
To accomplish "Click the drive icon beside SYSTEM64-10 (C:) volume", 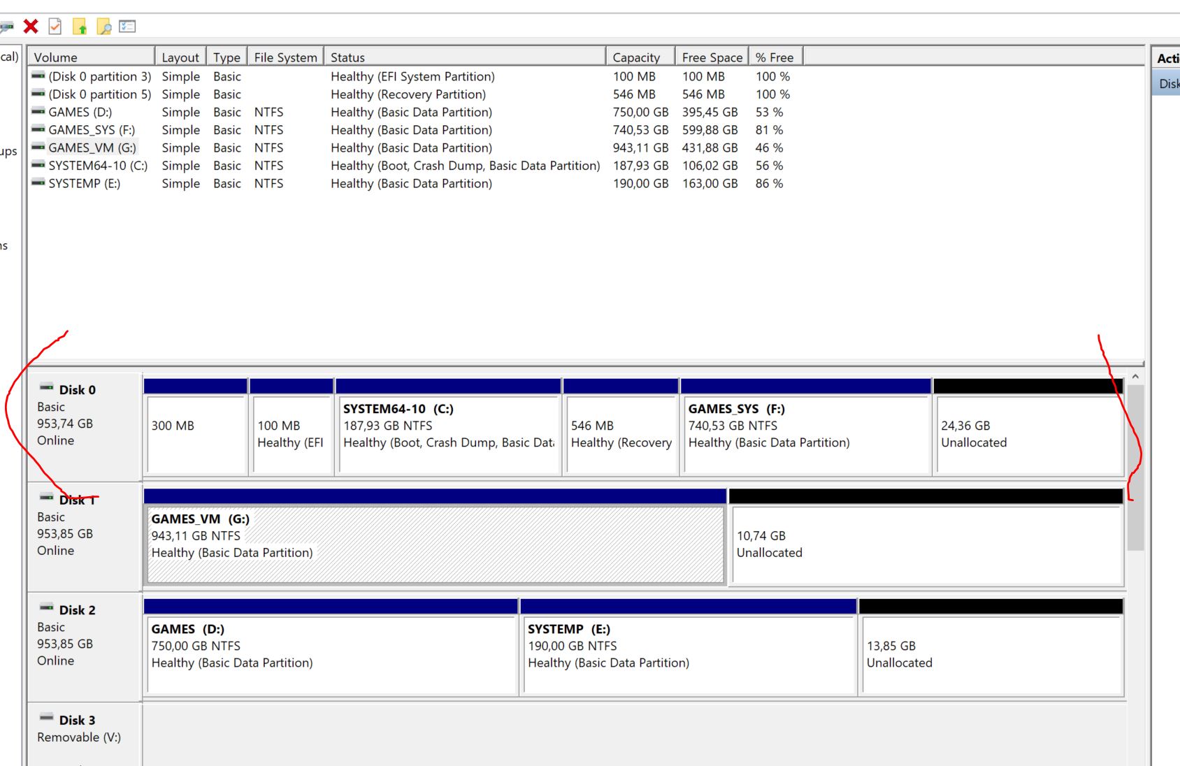I will 38,165.
